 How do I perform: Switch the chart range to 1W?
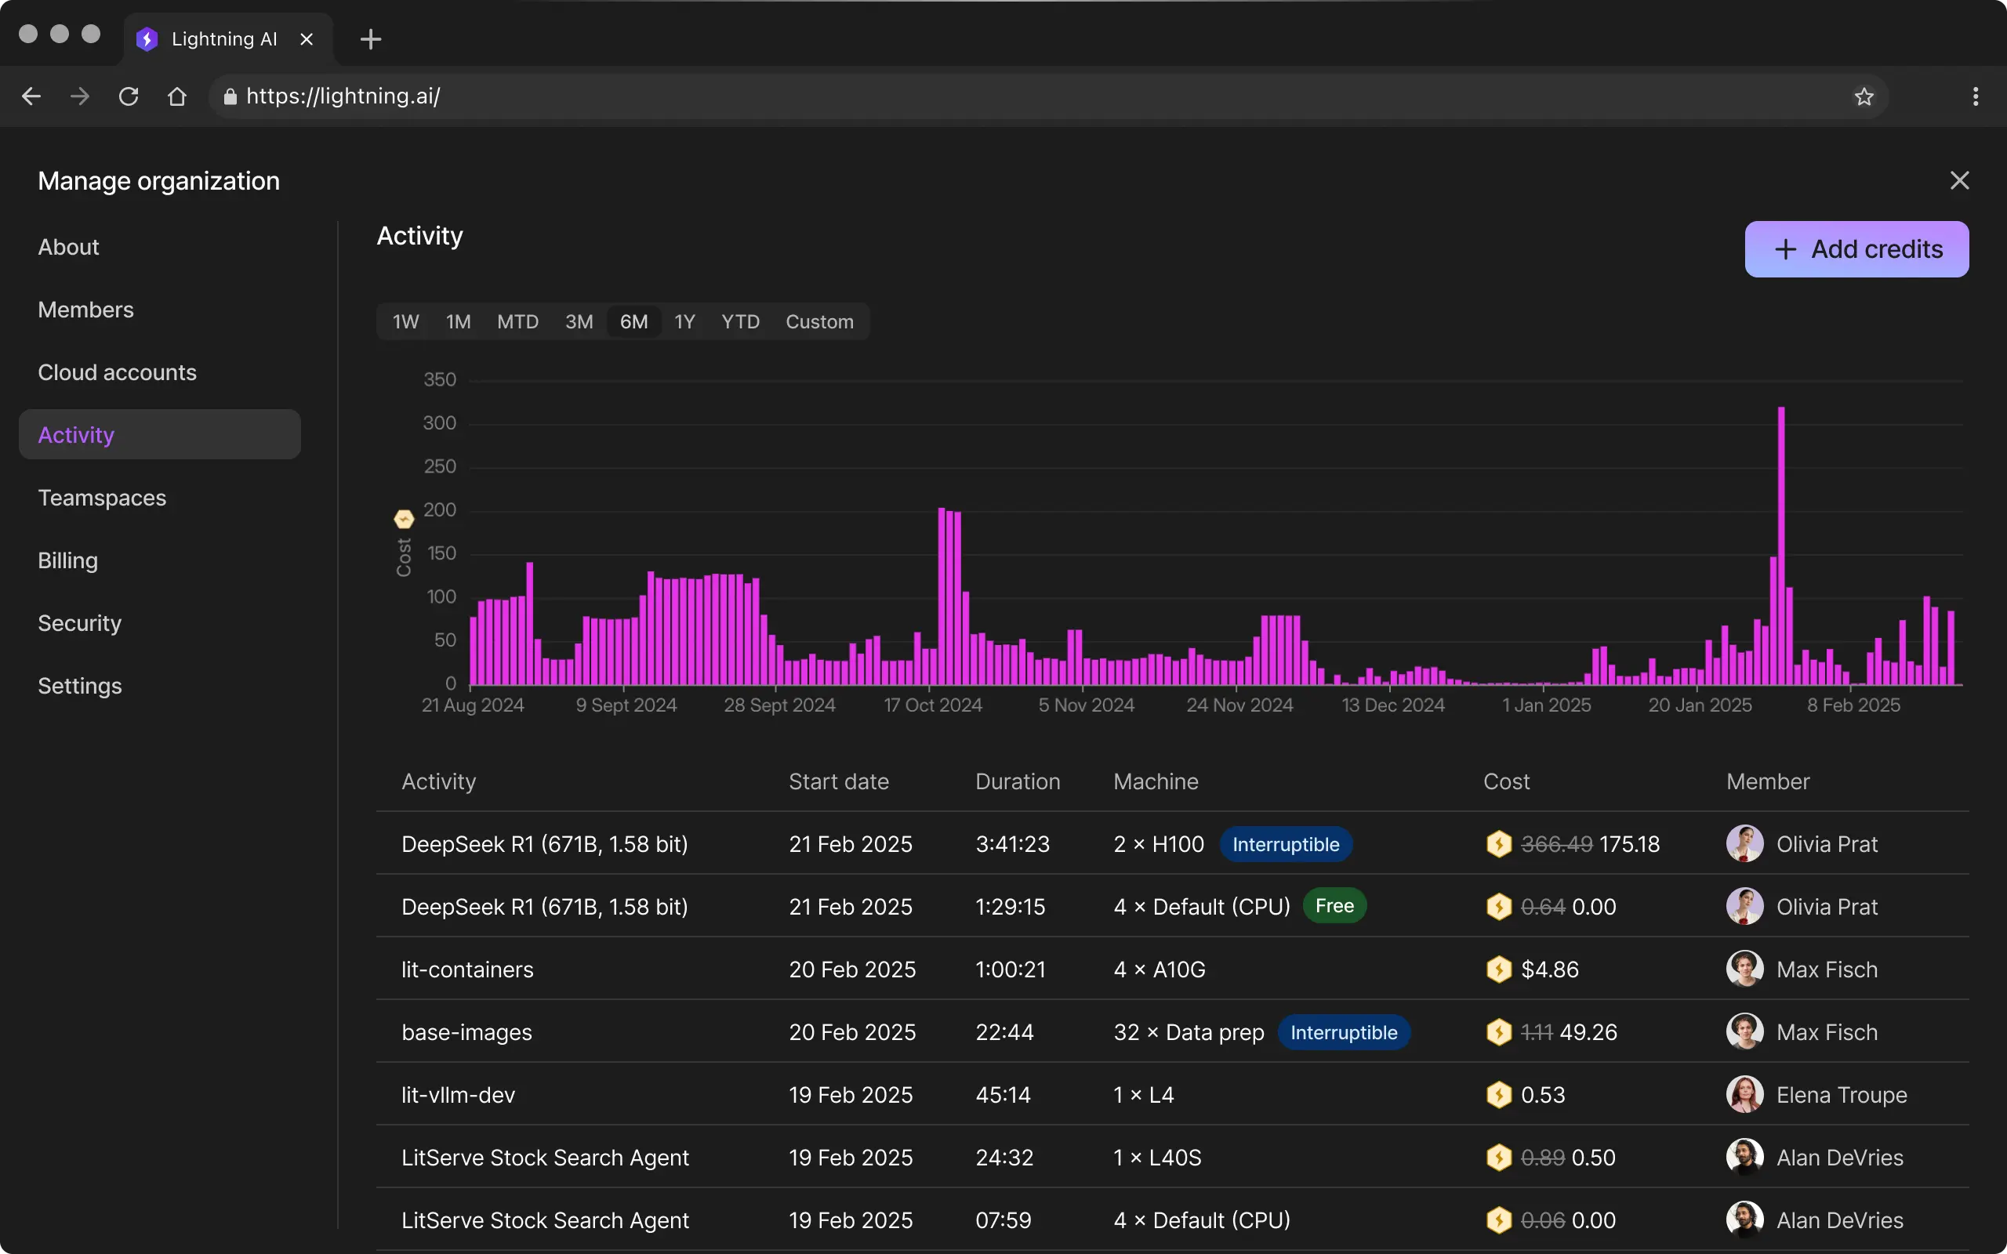click(x=405, y=322)
